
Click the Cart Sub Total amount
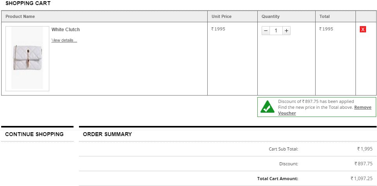tap(364, 149)
